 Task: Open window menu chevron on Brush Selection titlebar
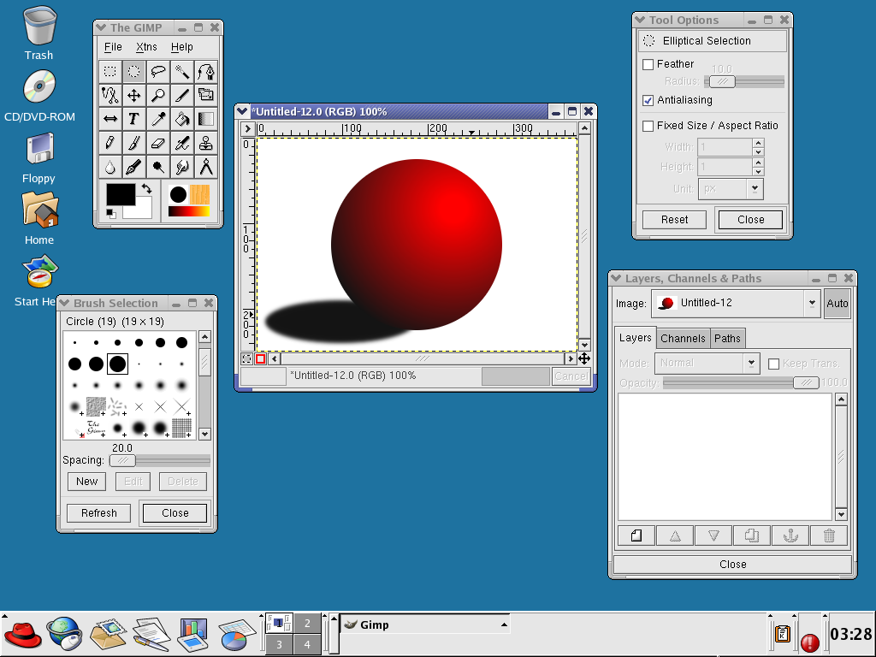coord(64,303)
